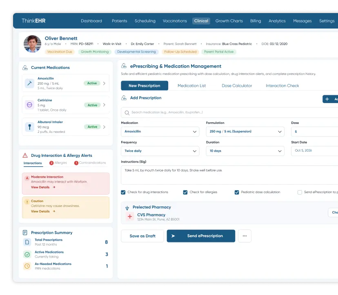The image size is (338, 295).
Task: Open the Dashboard menu item
Action: pyautogui.click(x=91, y=21)
